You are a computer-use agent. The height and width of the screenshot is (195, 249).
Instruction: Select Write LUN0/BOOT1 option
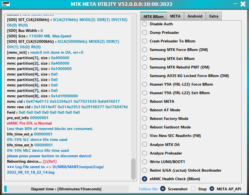(x=144, y=162)
